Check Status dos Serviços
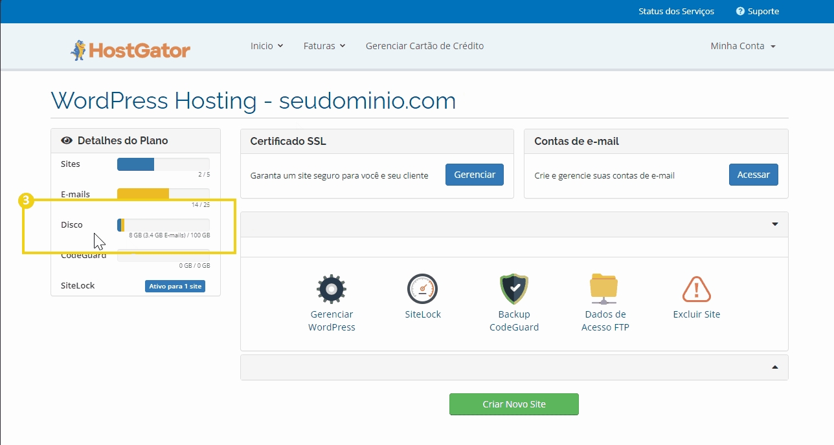This screenshot has height=445, width=834. [x=676, y=11]
